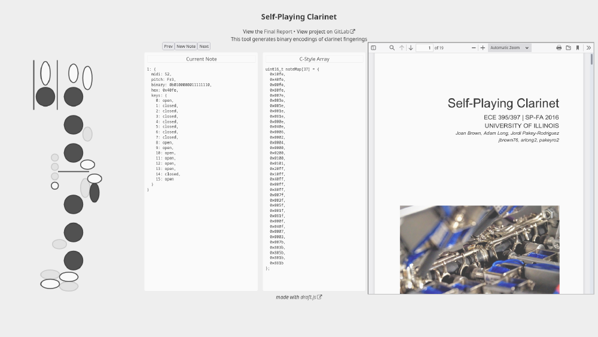Click the Prev note button

[x=168, y=46]
